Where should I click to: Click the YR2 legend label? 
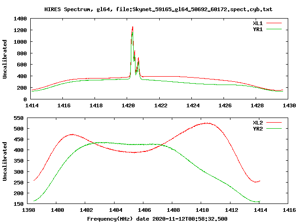tap(257, 129)
